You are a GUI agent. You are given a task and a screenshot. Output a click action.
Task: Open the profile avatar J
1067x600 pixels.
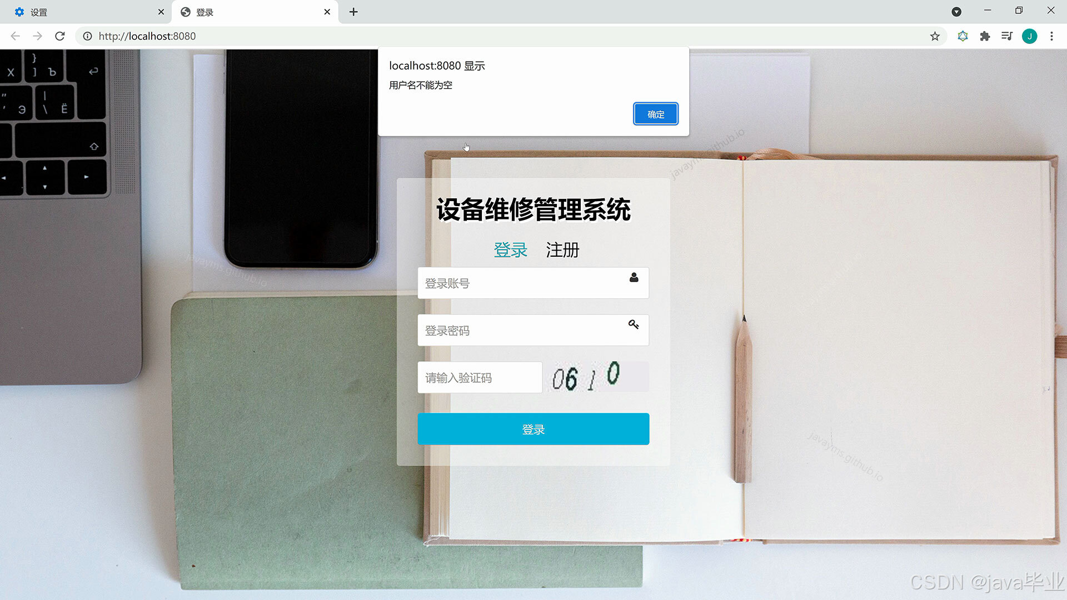pyautogui.click(x=1029, y=36)
